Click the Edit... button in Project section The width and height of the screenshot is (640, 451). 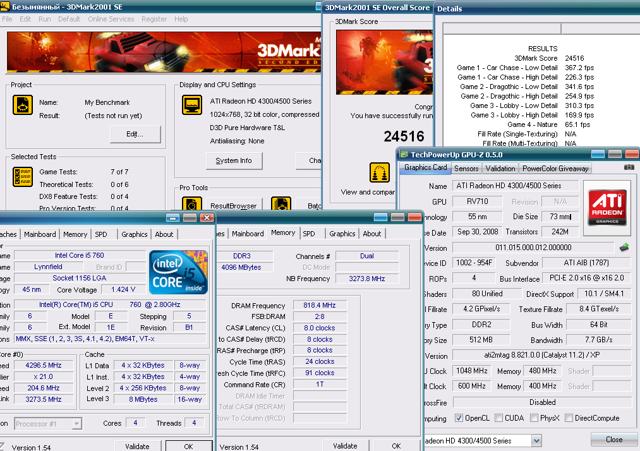point(135,135)
